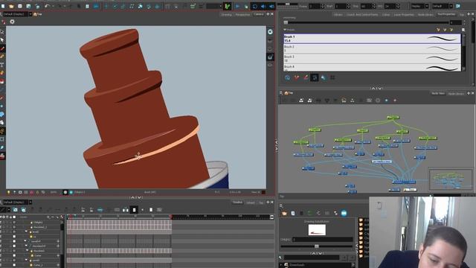Image resolution: width=476 pixels, height=268 pixels.
Task: Select the Brush tool in left toolbar
Action: point(2,48)
